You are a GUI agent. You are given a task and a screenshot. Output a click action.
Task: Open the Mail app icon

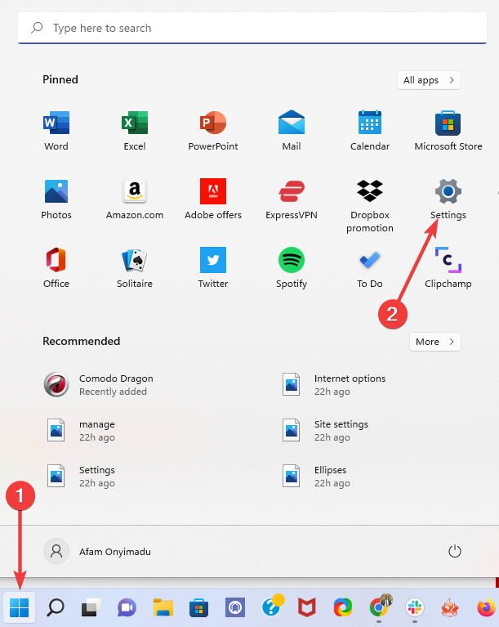pyautogui.click(x=292, y=131)
